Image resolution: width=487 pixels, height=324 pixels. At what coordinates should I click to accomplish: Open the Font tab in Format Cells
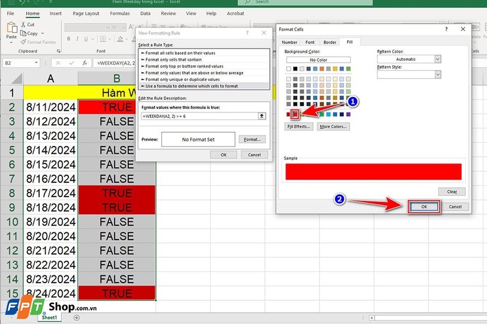(x=310, y=42)
